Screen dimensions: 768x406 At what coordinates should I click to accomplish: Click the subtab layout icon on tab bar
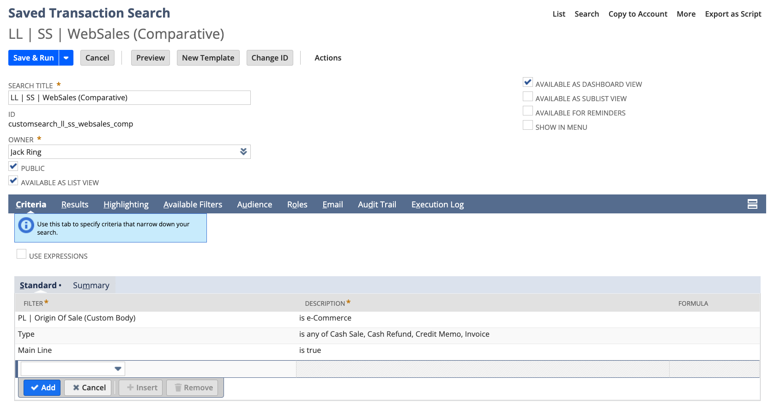[x=752, y=204]
